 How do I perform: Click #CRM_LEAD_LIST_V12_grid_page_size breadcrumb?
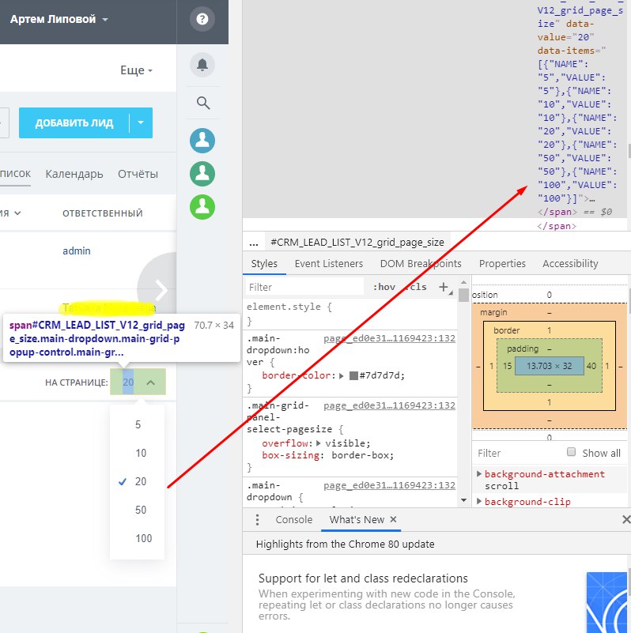click(357, 243)
